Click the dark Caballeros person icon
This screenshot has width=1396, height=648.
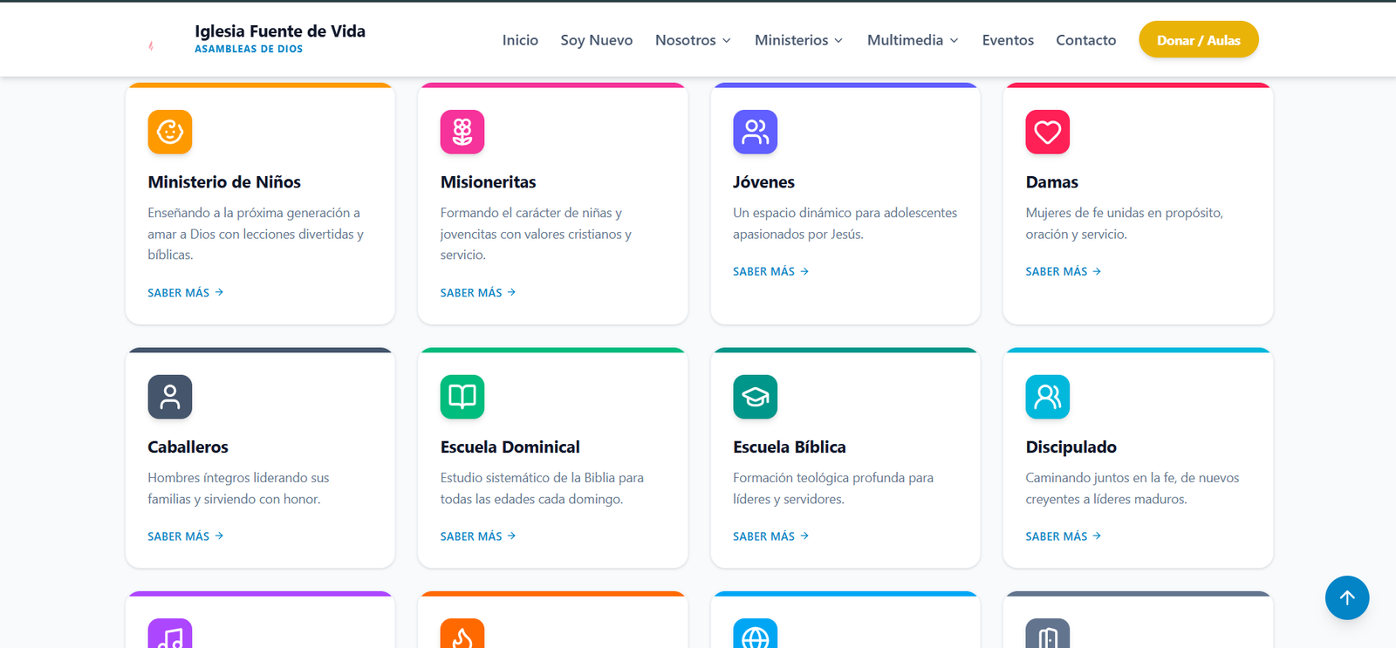(x=170, y=397)
